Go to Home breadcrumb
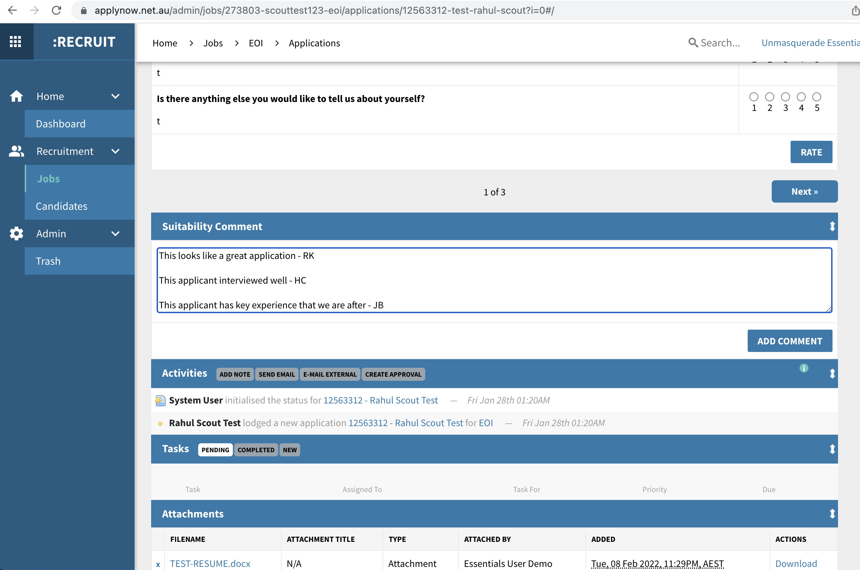The image size is (860, 570). point(165,43)
